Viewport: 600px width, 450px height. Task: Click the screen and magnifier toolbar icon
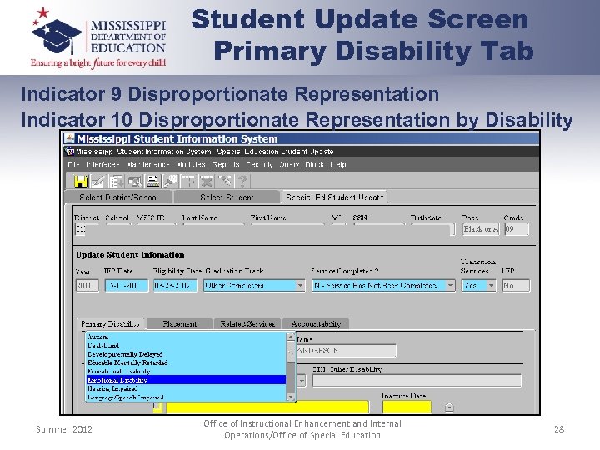pyautogui.click(x=135, y=181)
